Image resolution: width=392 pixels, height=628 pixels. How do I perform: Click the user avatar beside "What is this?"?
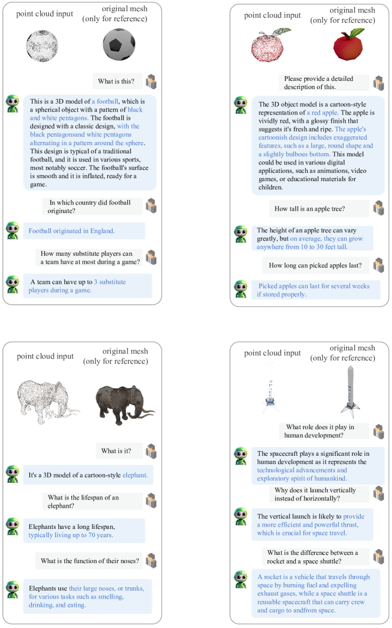coord(151,81)
